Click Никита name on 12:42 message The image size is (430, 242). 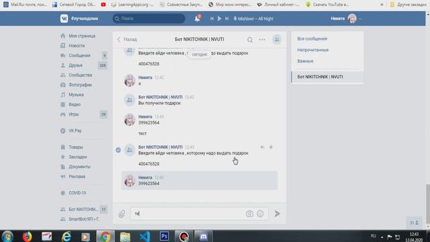click(x=145, y=78)
